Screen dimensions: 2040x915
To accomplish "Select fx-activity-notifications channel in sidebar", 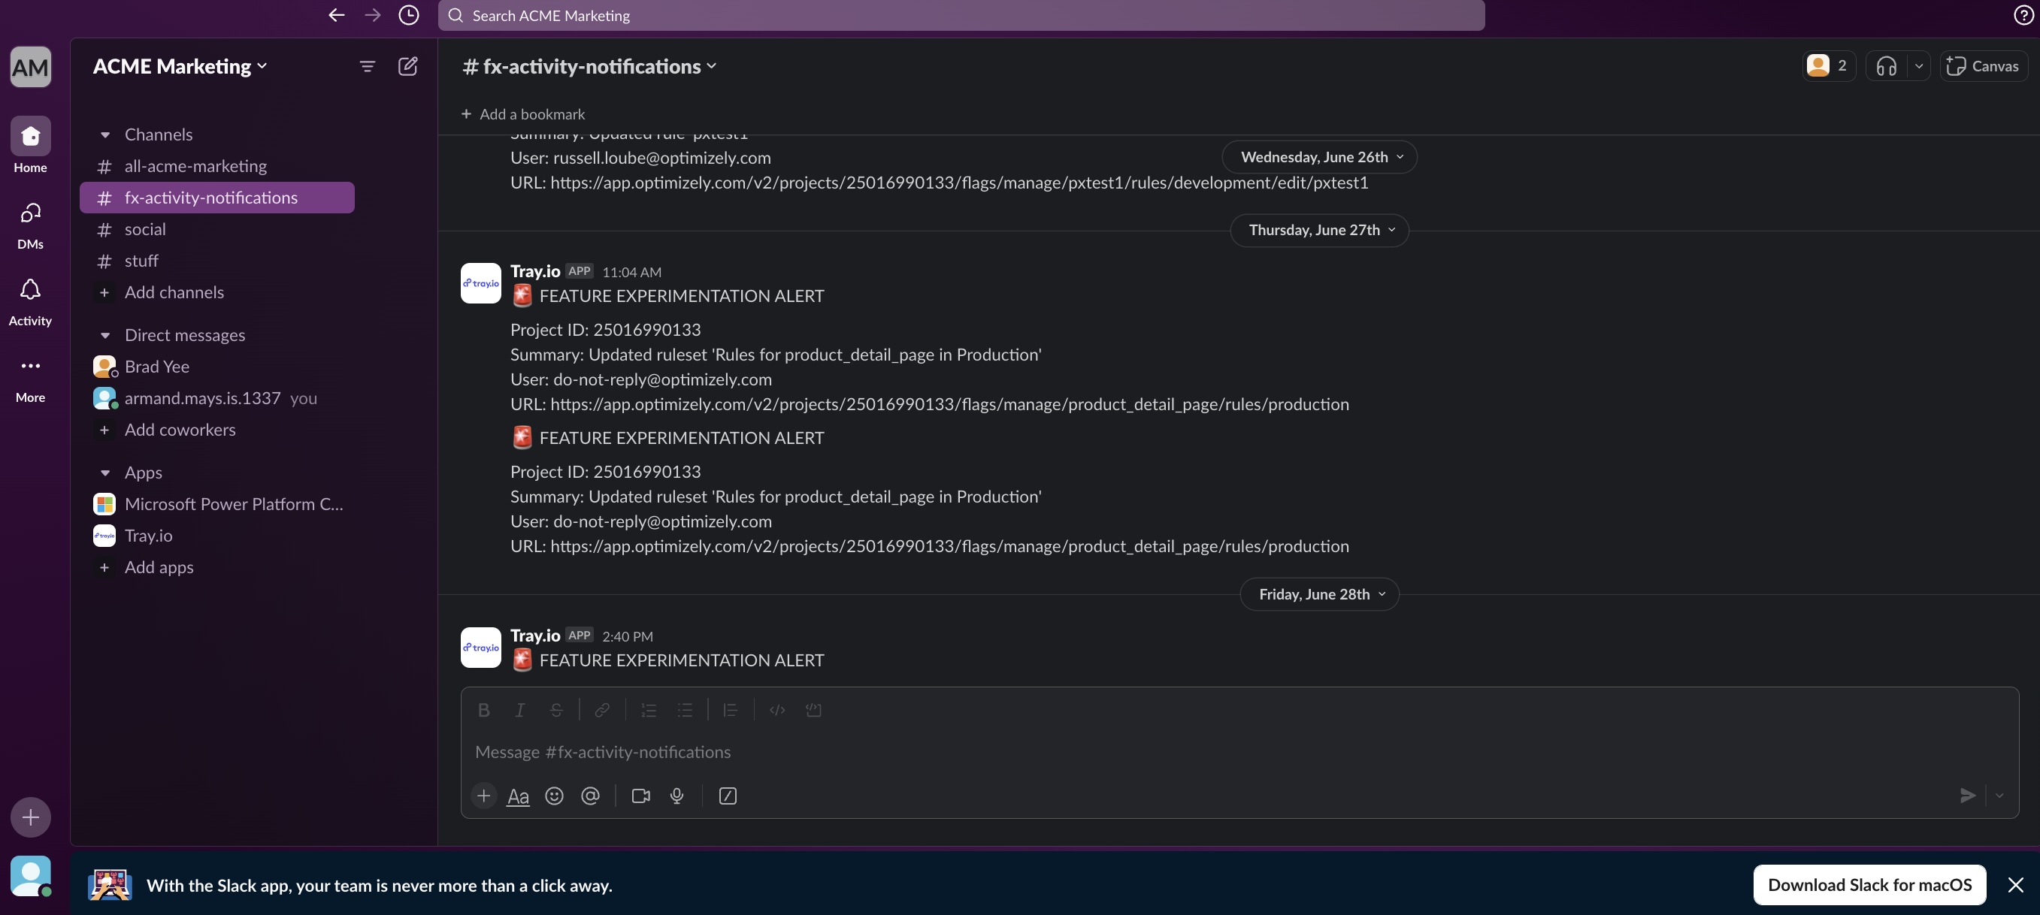I will [217, 198].
